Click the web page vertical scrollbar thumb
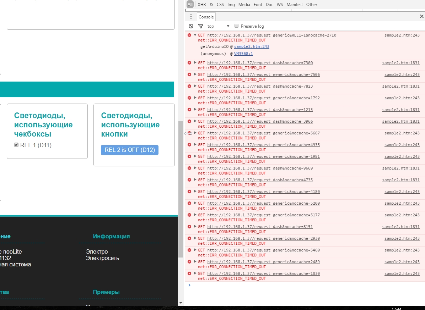The height and width of the screenshot is (310, 425). [181, 189]
